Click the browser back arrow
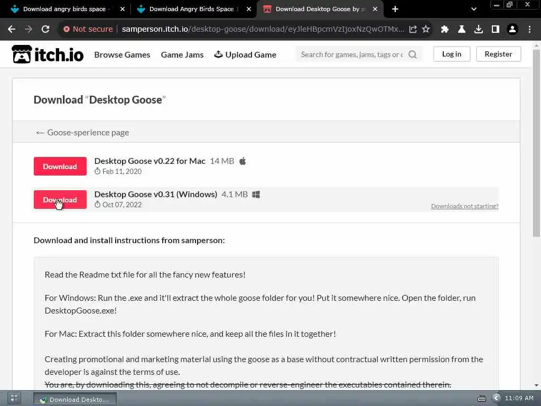Screen dimensions: 541x406 12,30
